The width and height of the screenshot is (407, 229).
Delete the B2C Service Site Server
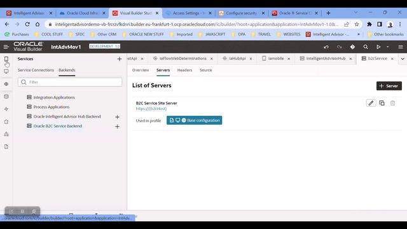[x=393, y=103]
